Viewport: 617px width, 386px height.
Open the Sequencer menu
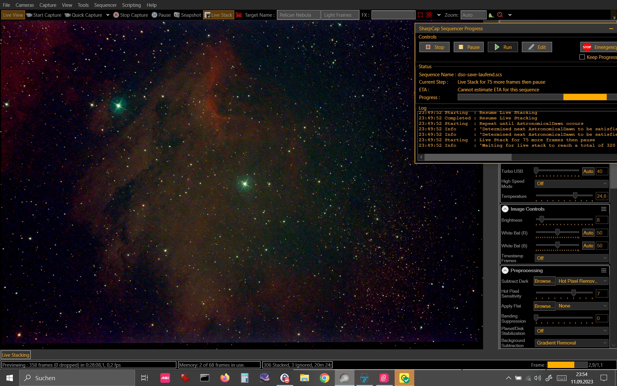click(105, 5)
